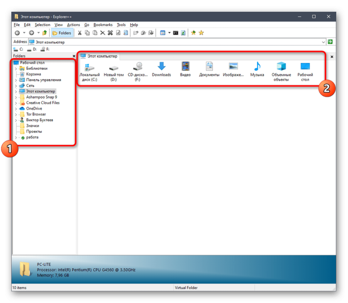Select Tor Browser in the folder tree

tap(36, 114)
